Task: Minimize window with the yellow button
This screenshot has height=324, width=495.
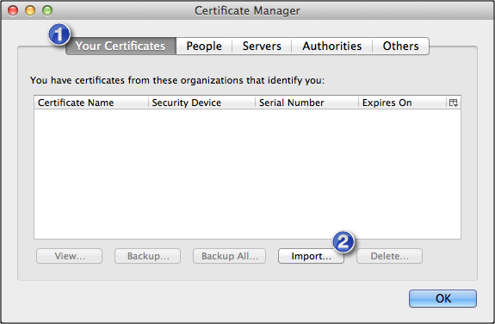Action: coord(30,10)
